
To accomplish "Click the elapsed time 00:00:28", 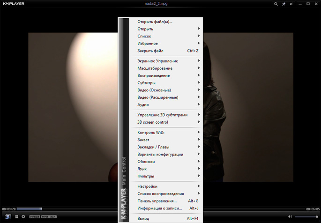I will coord(9,209).
